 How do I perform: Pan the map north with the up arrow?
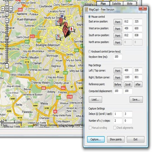click(x=7, y=3)
